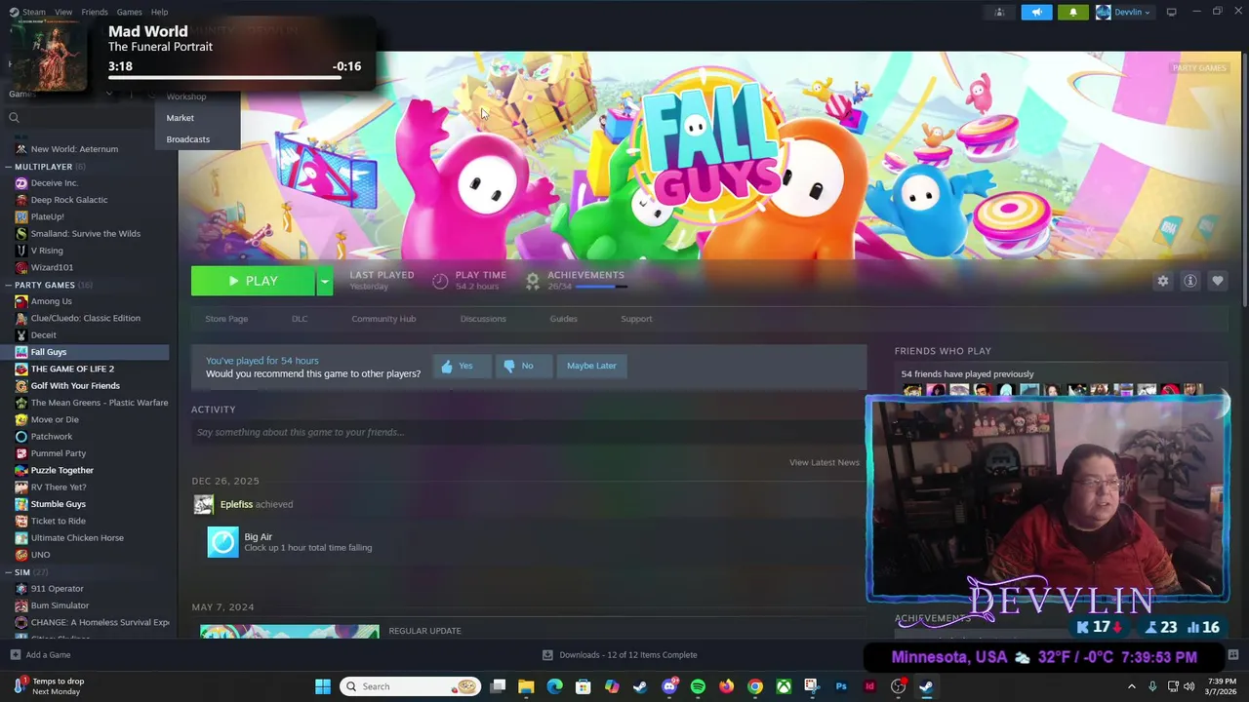
Task: Open the Discussions tab
Action: pos(483,319)
